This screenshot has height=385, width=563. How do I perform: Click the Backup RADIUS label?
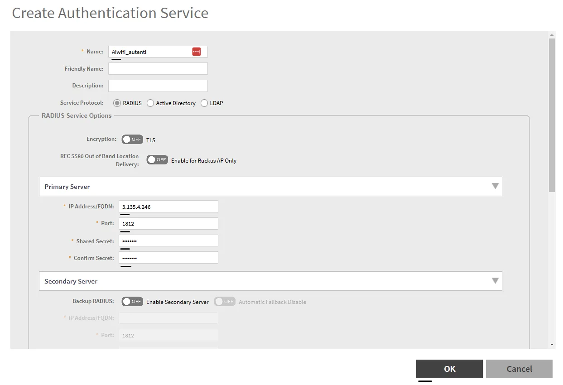click(x=93, y=301)
